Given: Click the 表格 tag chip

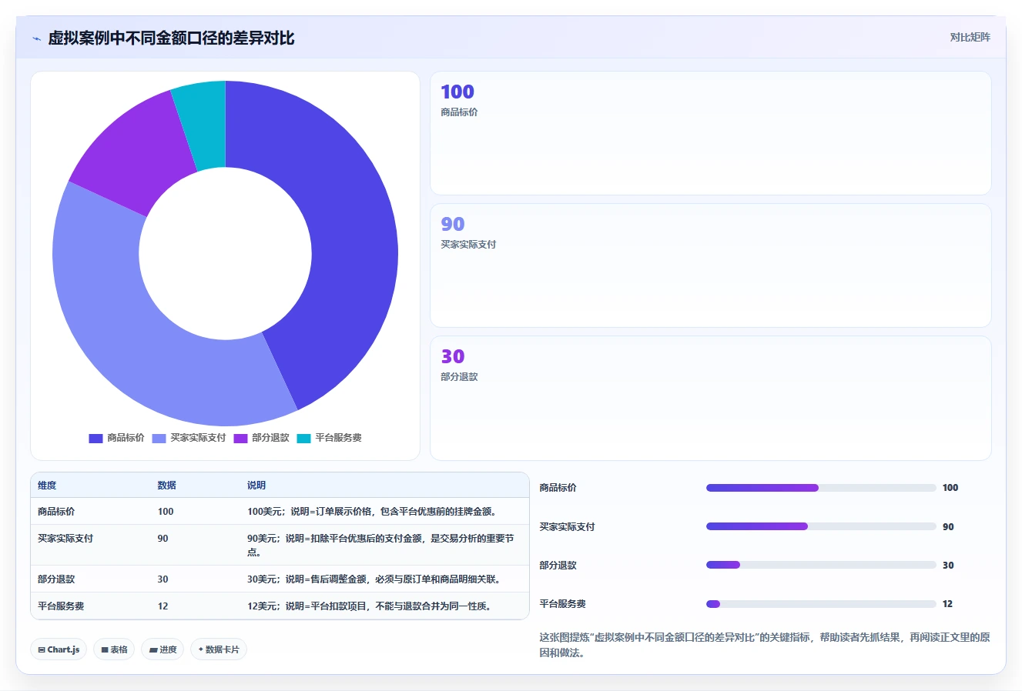Looking at the screenshot, I should [x=114, y=649].
